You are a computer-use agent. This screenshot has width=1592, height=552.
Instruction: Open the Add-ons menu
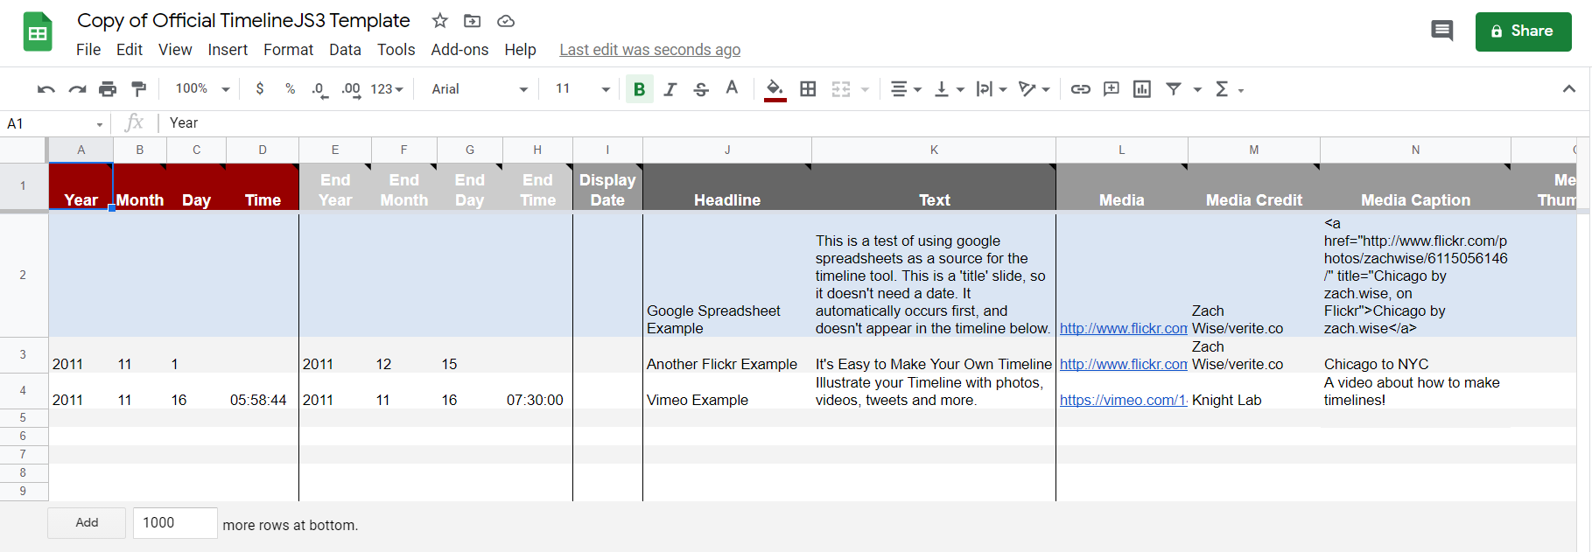(459, 50)
